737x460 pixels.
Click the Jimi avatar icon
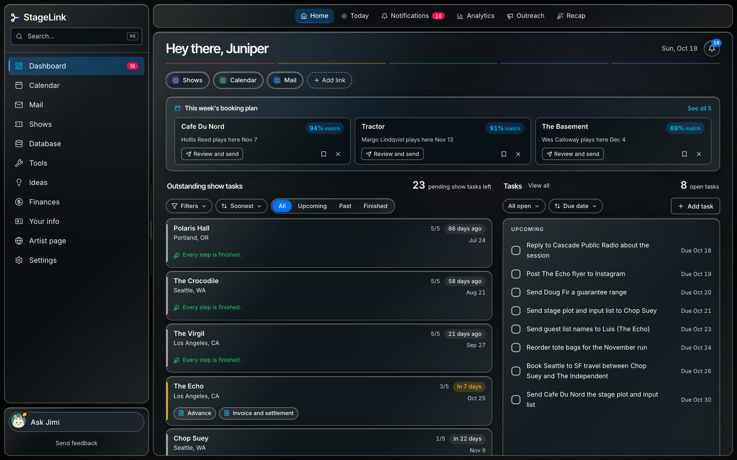(x=18, y=421)
